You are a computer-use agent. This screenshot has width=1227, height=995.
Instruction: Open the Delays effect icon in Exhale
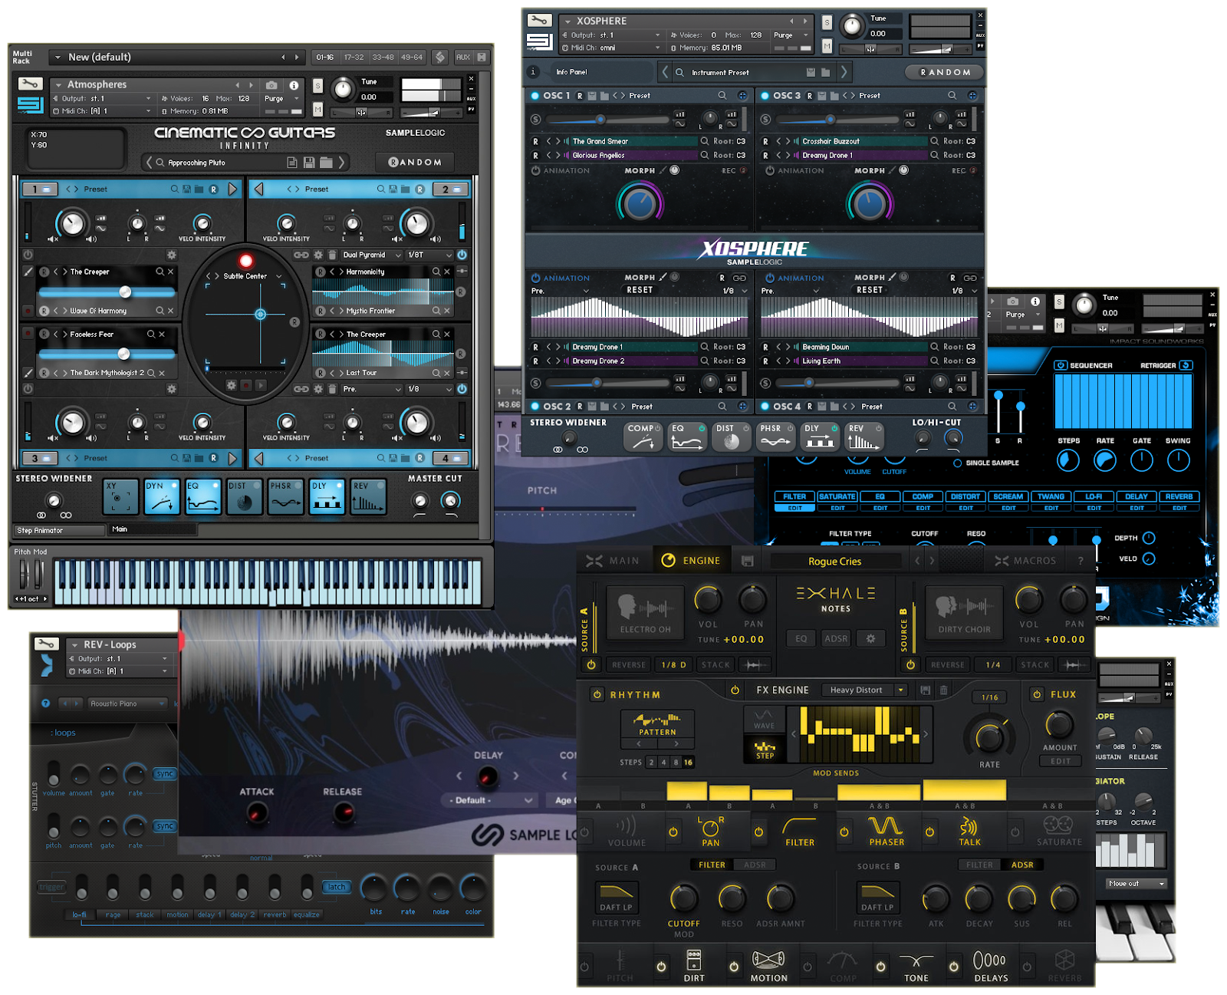coord(990,964)
